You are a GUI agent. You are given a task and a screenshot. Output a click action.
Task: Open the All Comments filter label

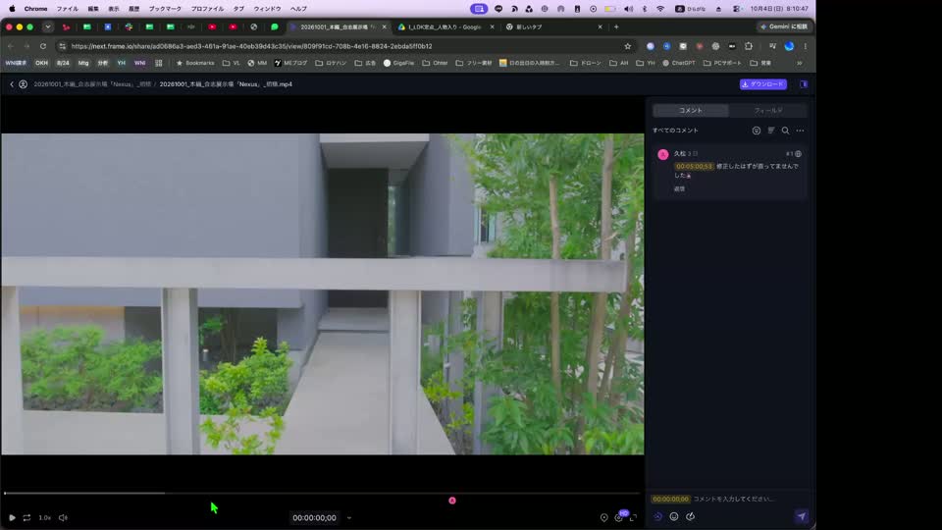click(x=675, y=131)
